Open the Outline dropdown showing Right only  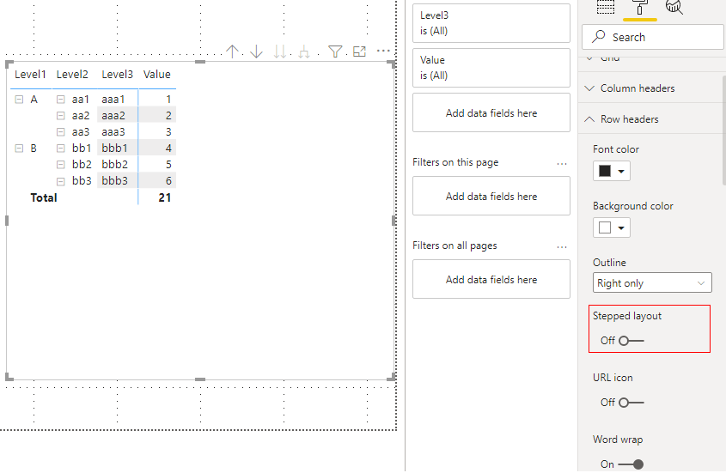point(652,282)
